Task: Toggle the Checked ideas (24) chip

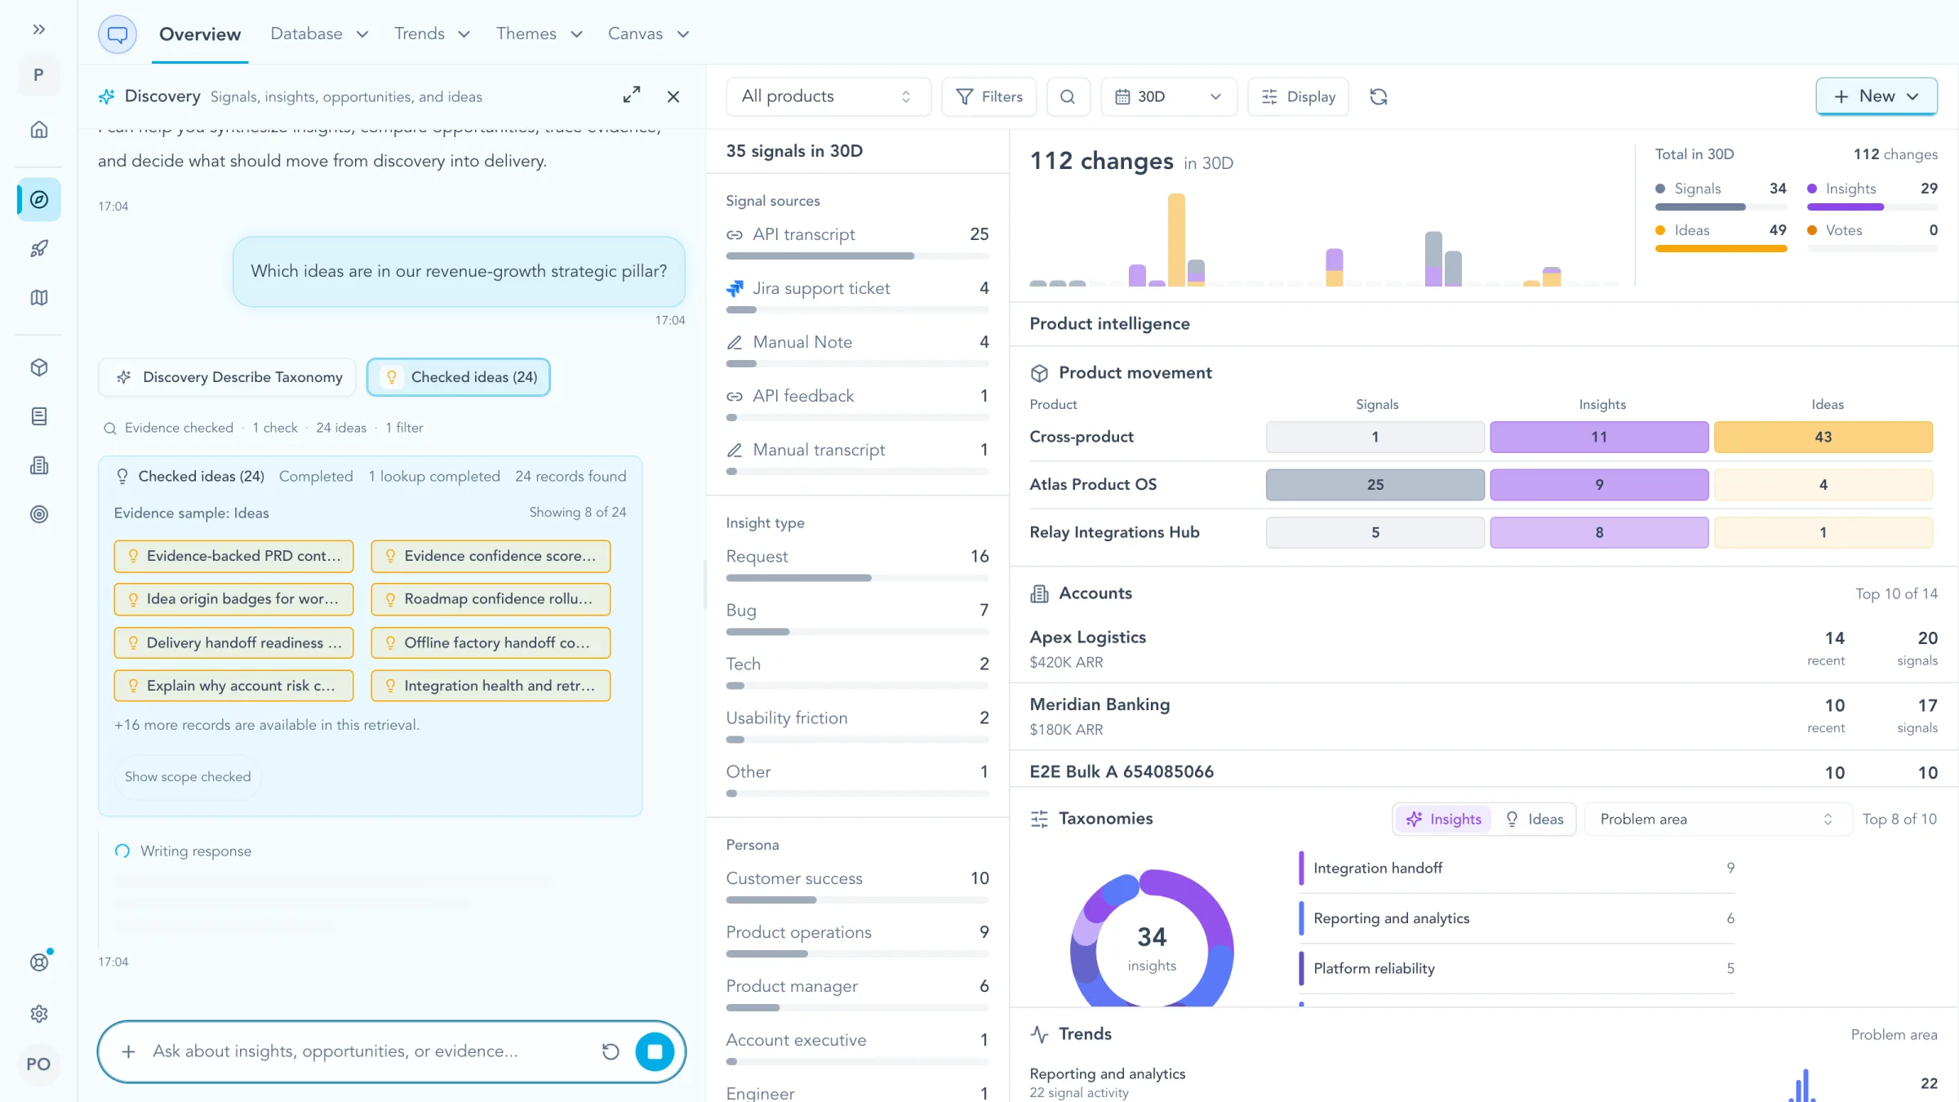Action: click(x=458, y=377)
